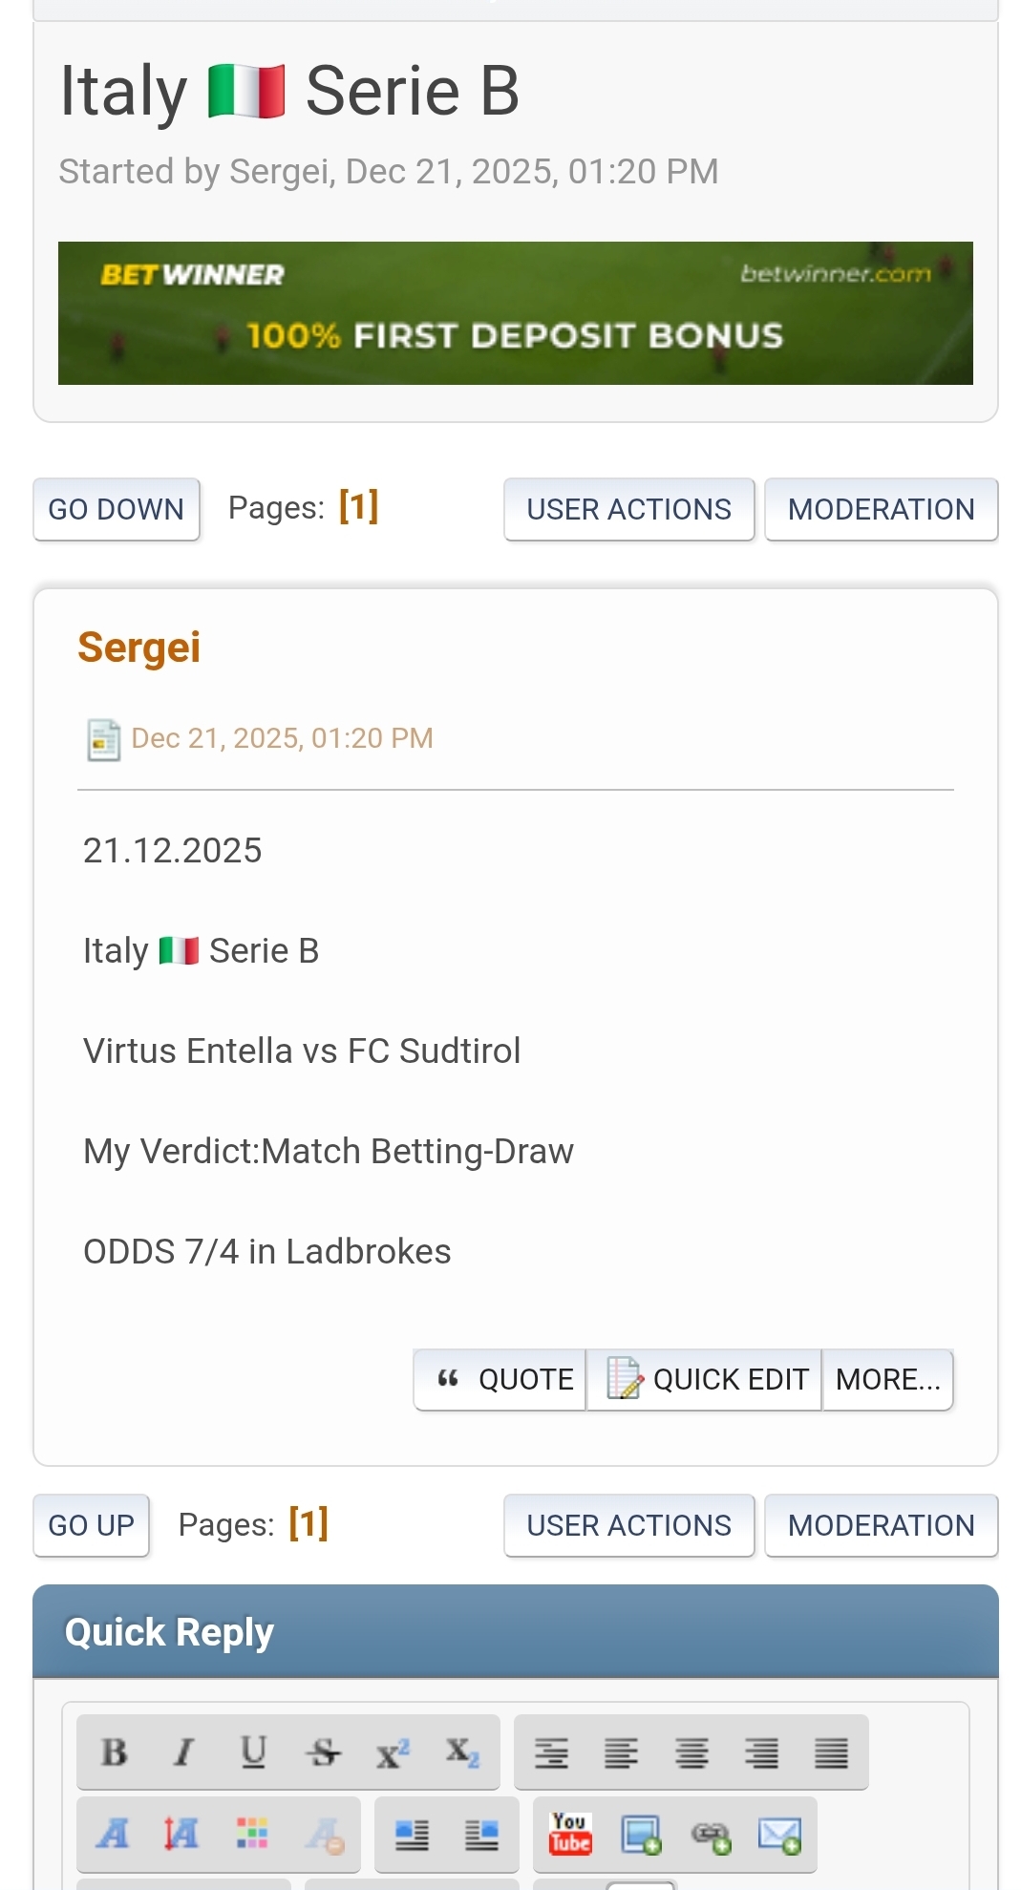Apply subscript formatting
The height and width of the screenshot is (1890, 1021).
[x=462, y=1752]
